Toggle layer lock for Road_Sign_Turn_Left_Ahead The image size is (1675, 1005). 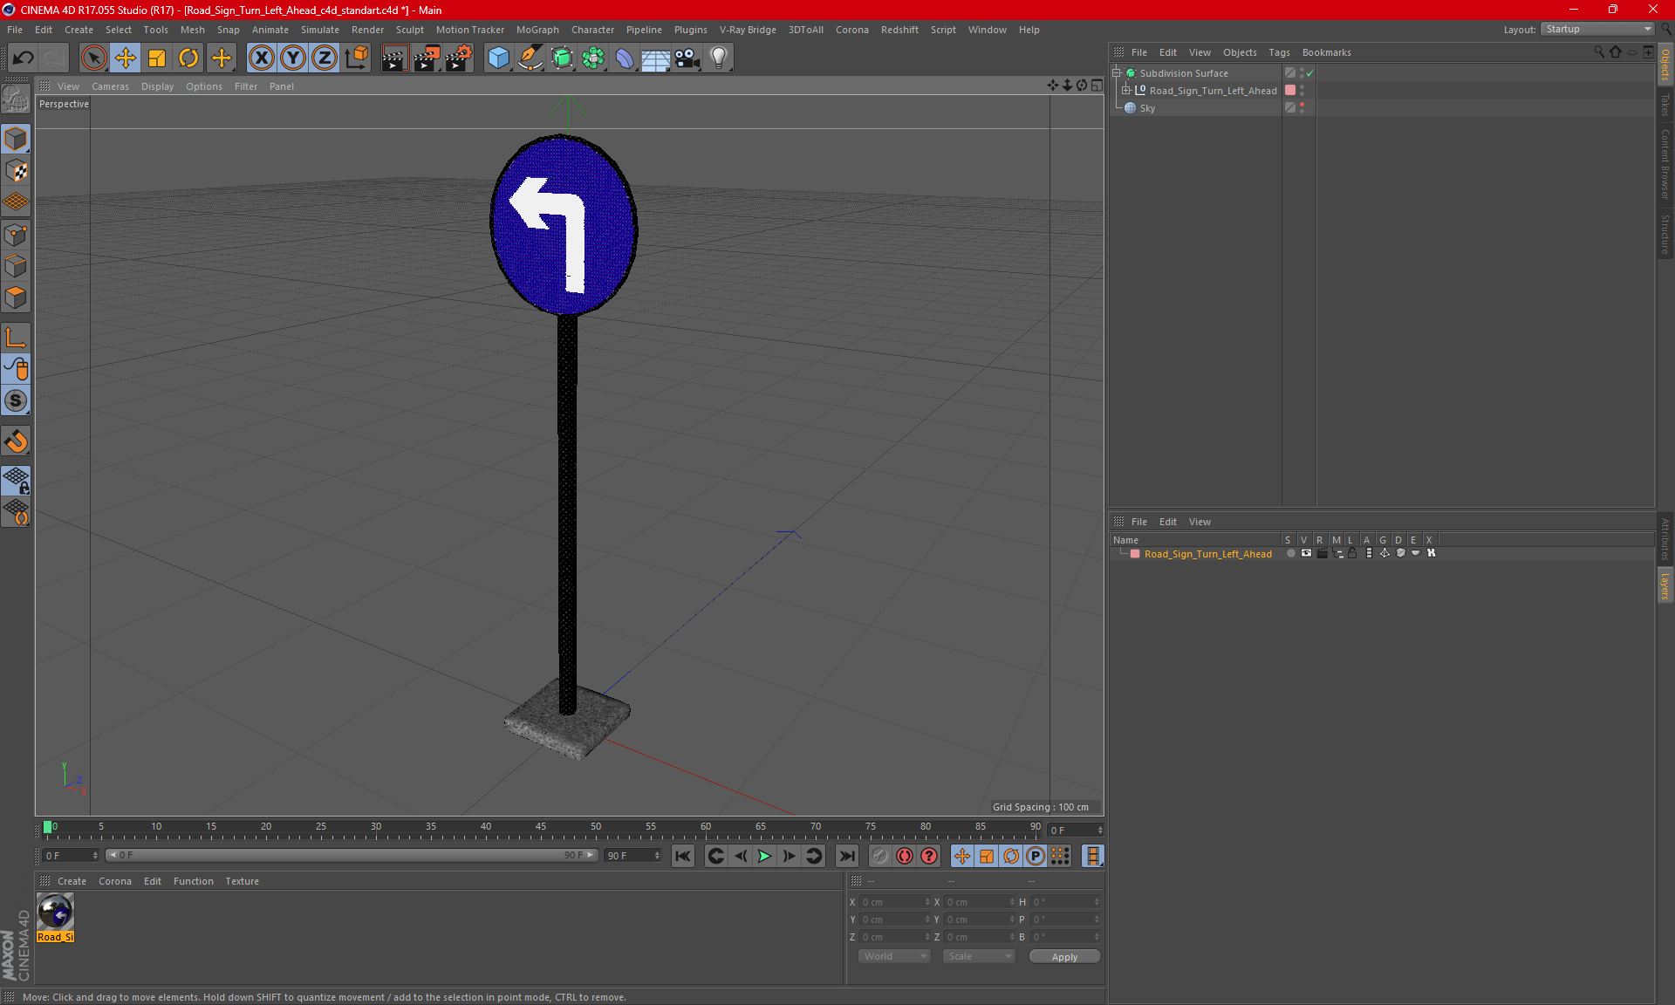(1352, 553)
